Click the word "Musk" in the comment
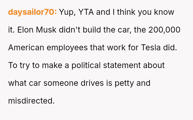Viewport: 193px width, 120px height. click(46, 30)
